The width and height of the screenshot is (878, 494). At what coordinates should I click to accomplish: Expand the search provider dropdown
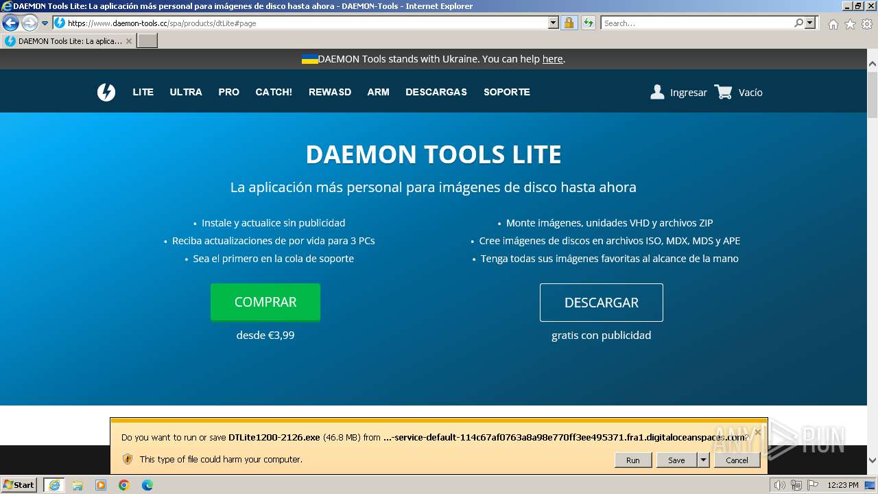point(810,23)
